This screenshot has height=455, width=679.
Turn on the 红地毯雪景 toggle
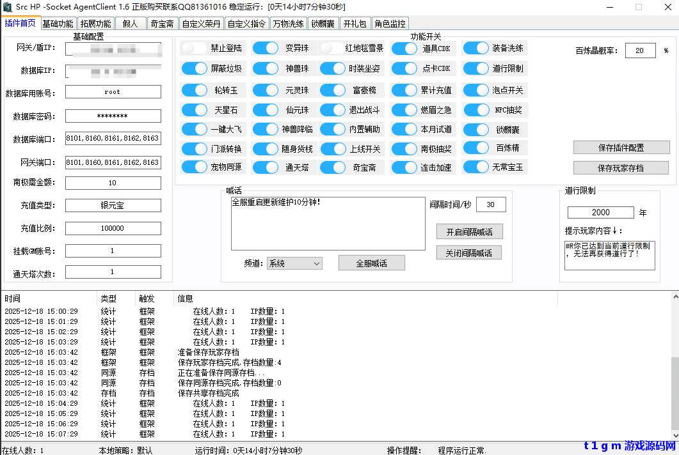(333, 47)
